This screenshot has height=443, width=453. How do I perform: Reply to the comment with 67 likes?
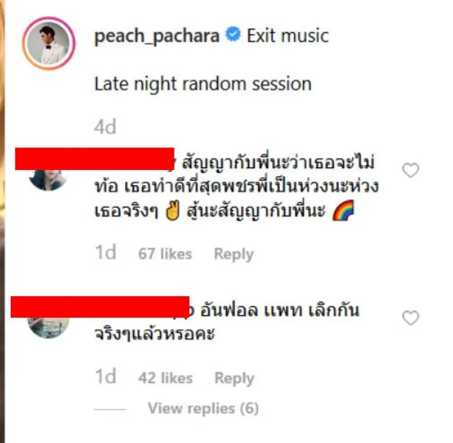point(234,254)
